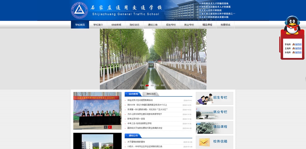306x149 pixels.
Task: Select the 通知公告 menu item
Action: 152,25
